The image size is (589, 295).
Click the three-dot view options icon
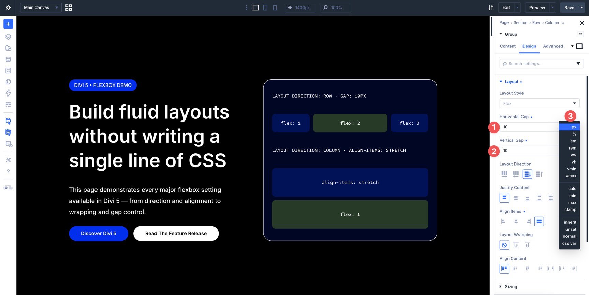coord(246,7)
